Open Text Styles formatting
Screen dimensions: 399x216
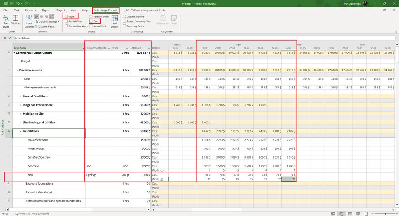click(x=6, y=21)
